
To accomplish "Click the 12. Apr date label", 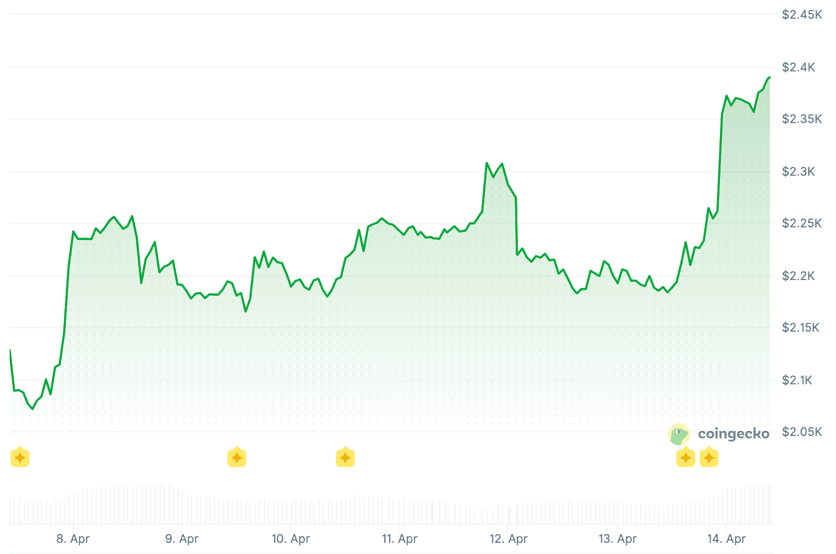I will point(509,539).
